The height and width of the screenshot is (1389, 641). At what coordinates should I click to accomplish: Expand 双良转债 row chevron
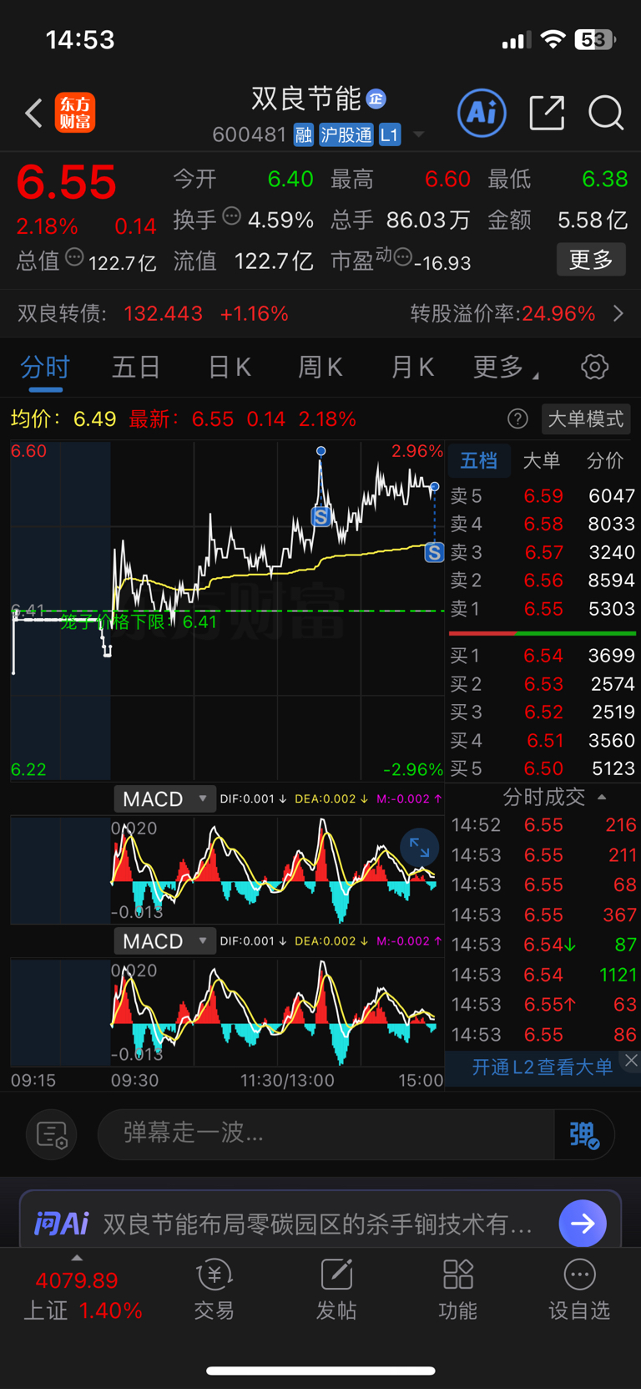point(618,313)
